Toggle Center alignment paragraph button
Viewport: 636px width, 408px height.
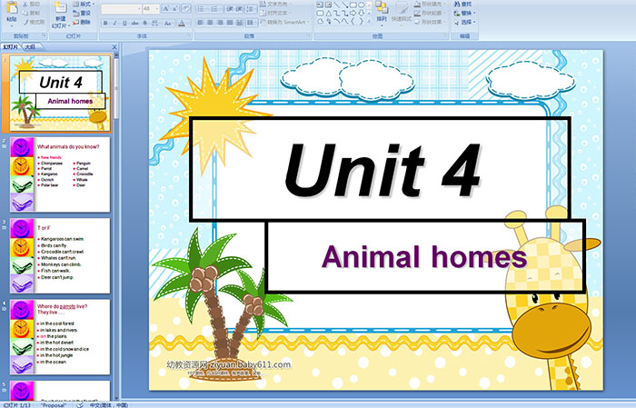click(x=210, y=23)
